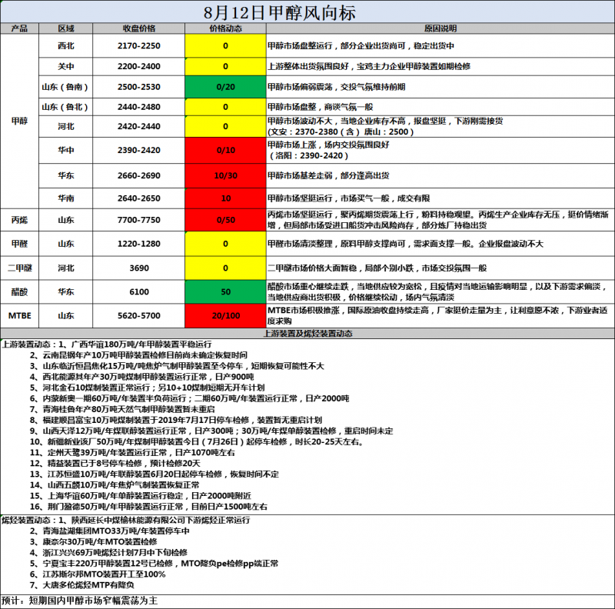Click the closing price "2440-2480"
This screenshot has width=615, height=609.
click(x=139, y=107)
